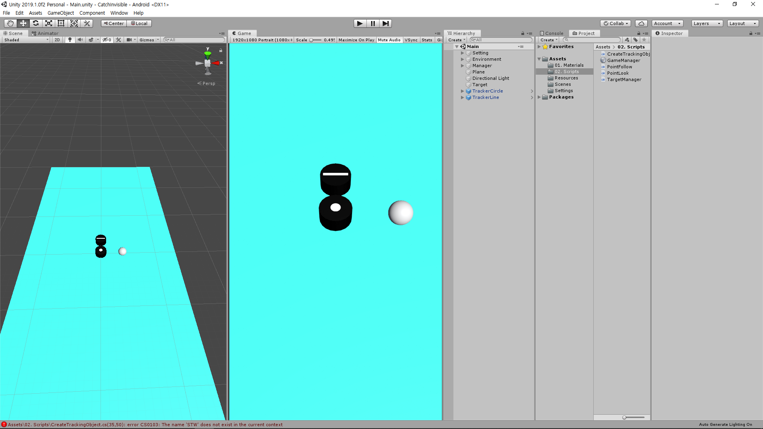Toggle scene lighting bulb icon
Screen dimensions: 763x429
(70, 40)
